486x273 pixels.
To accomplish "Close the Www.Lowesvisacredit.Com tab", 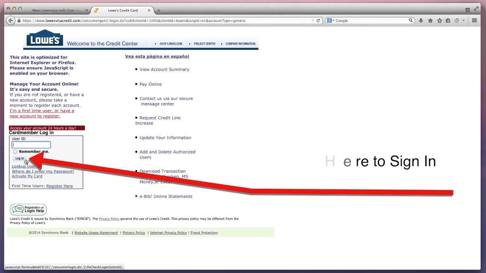I will tap(87, 10).
